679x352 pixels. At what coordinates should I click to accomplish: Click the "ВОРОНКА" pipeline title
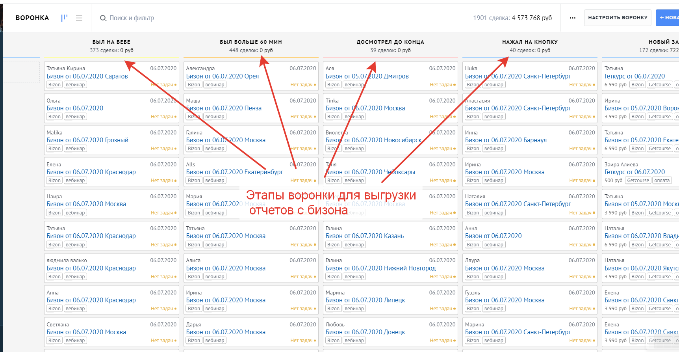pyautogui.click(x=32, y=18)
